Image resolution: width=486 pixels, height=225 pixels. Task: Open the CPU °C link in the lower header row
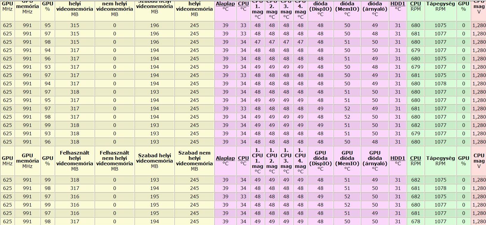click(243, 158)
